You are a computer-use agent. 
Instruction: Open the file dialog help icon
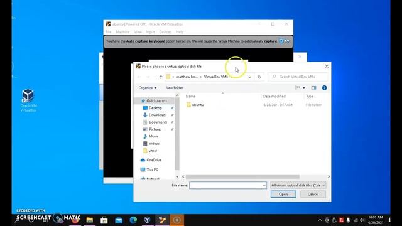coord(324,88)
